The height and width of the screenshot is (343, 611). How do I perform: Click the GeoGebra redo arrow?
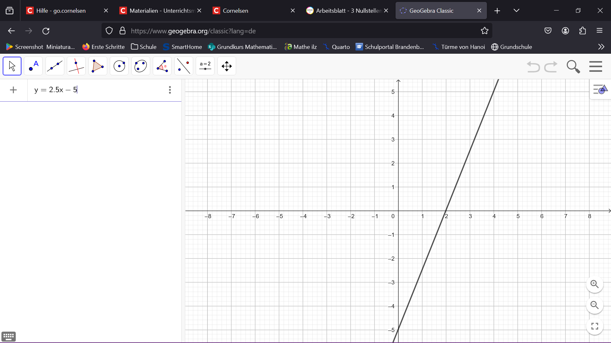551,67
